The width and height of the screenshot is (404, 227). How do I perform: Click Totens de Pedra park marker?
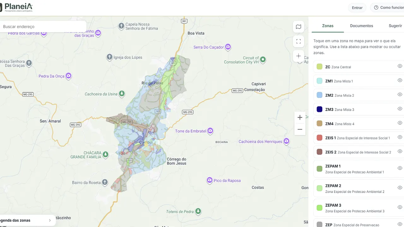click(198, 211)
